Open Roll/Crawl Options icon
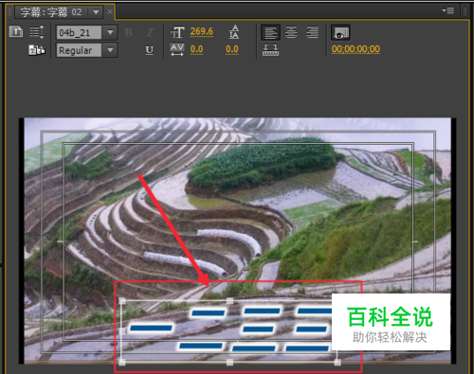 click(x=37, y=32)
